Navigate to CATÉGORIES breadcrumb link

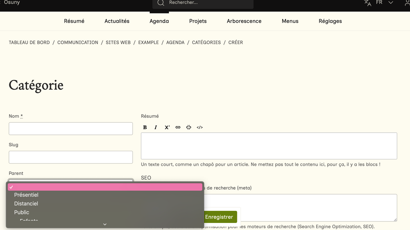206,42
